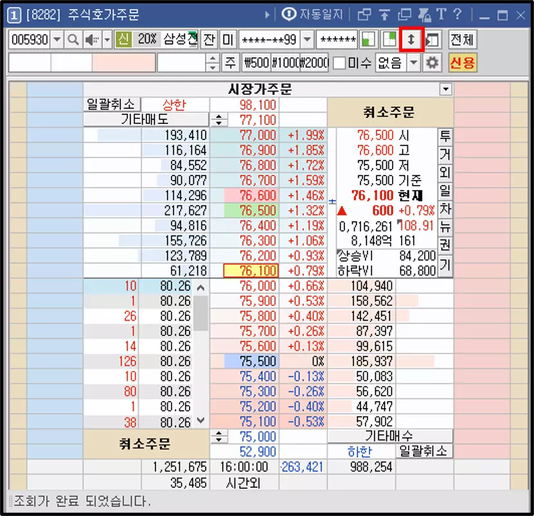The height and width of the screenshot is (516, 534).
Task: Toggle the 미 unfilled button
Action: pos(228,40)
